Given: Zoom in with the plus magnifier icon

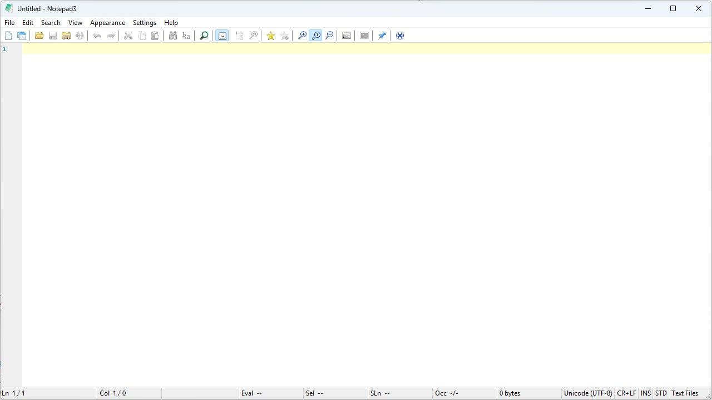Looking at the screenshot, I should 303,36.
